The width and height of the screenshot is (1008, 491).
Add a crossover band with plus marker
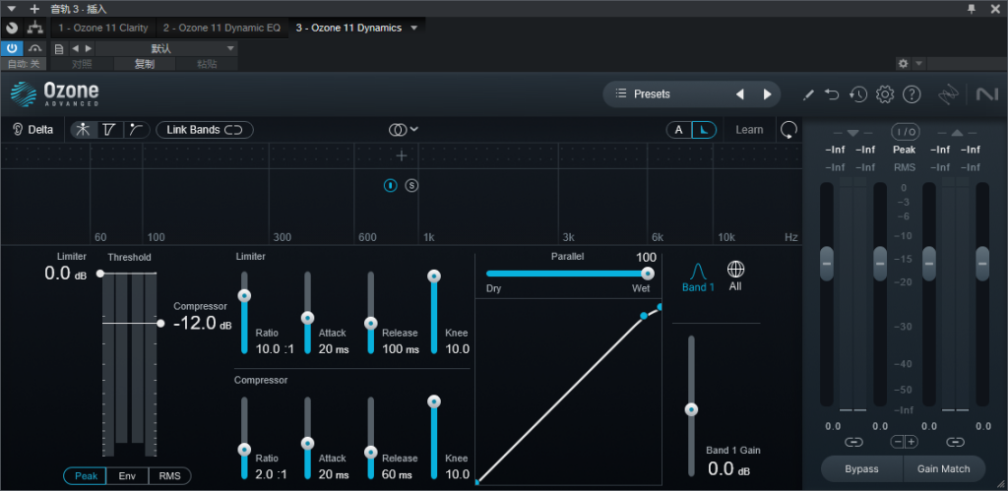pos(402,155)
